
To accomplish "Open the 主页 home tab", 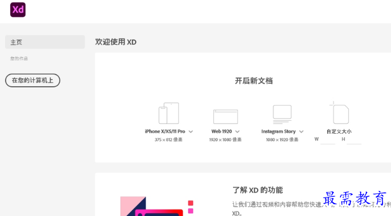I will [x=45, y=42].
